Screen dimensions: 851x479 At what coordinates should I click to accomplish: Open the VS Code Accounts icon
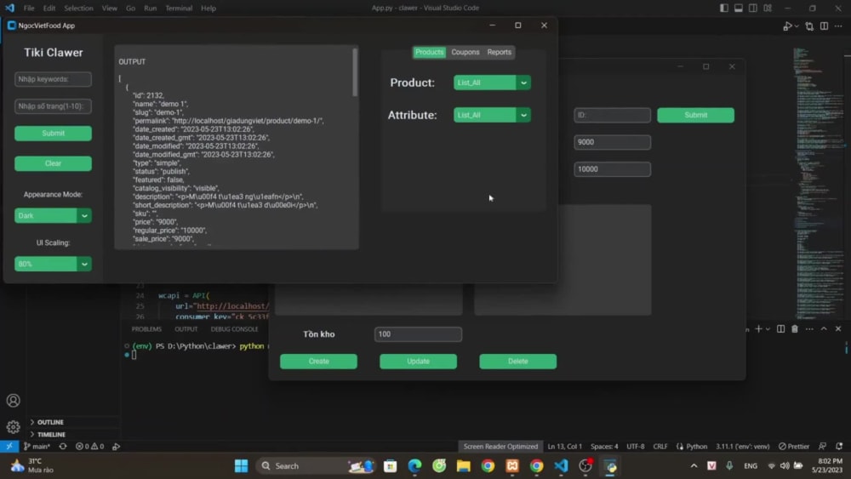(x=13, y=401)
